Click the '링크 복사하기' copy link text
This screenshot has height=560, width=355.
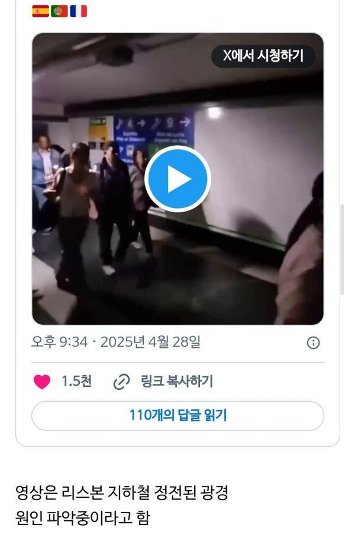(177, 382)
